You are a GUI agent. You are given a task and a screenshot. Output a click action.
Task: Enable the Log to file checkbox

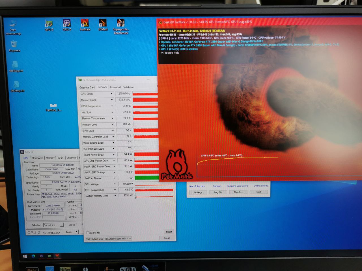point(88,233)
